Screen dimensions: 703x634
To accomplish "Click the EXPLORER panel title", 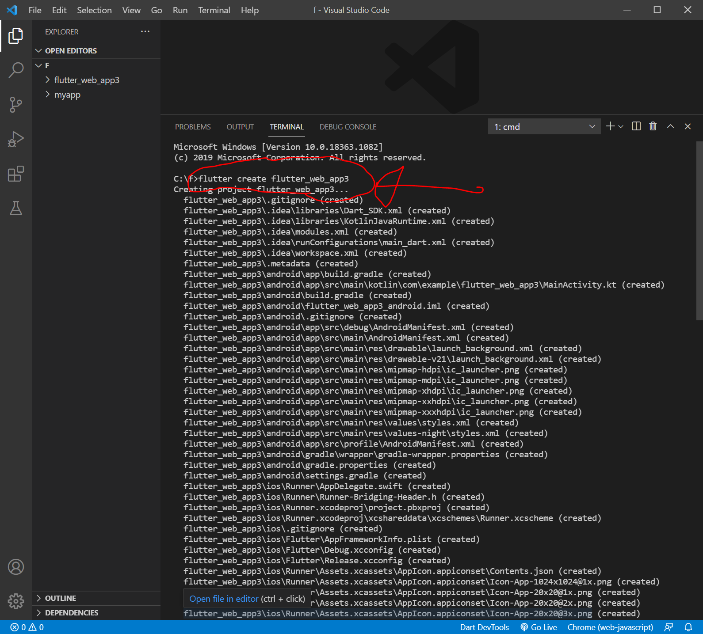I will pos(61,32).
